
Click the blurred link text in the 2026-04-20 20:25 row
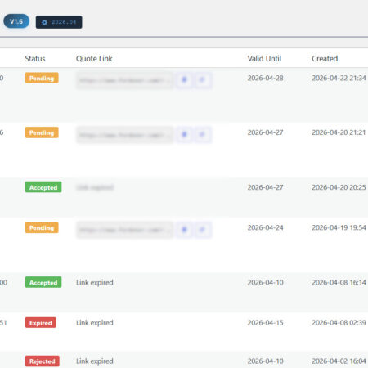pos(95,187)
